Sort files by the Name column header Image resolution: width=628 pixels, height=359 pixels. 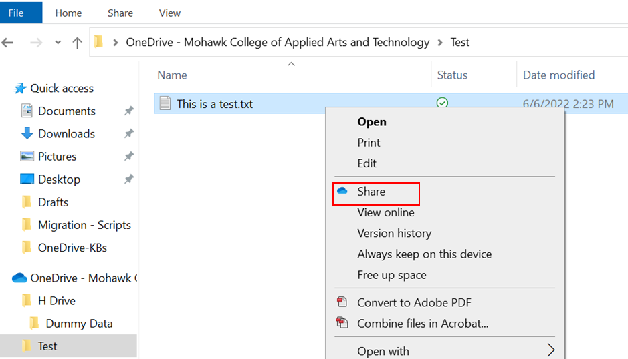(172, 75)
